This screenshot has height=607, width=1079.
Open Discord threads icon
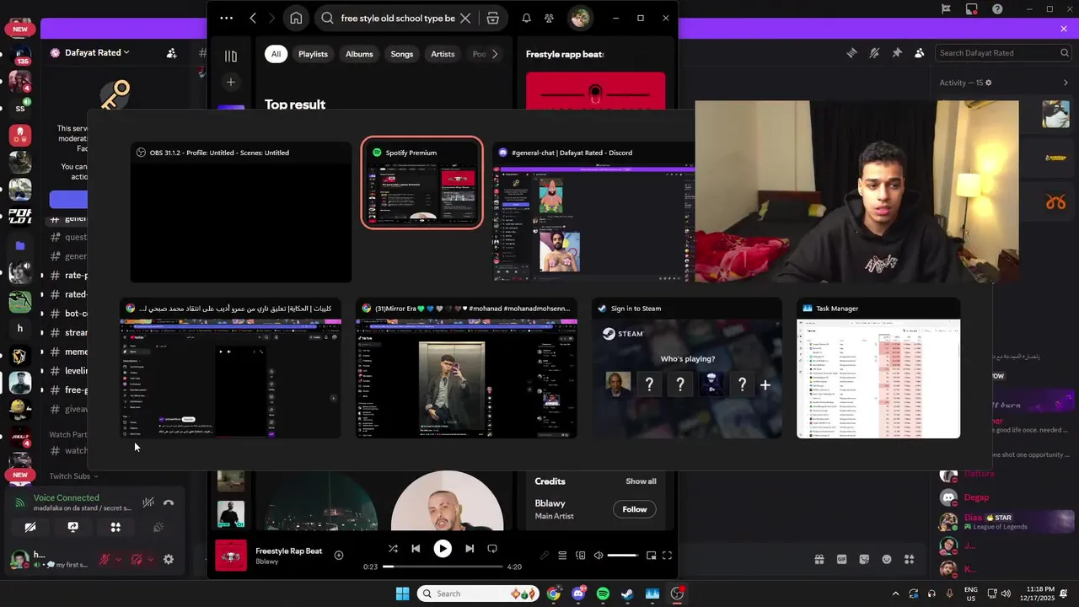pyautogui.click(x=851, y=52)
